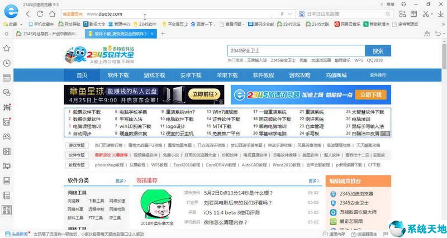Open the green helmet avatar thumbnail

(157, 205)
